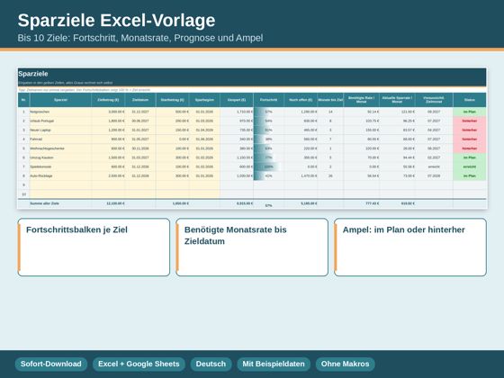The height and width of the screenshot is (378, 504).
Task: Select the Excel + Google Sheets badge
Action: point(139,364)
